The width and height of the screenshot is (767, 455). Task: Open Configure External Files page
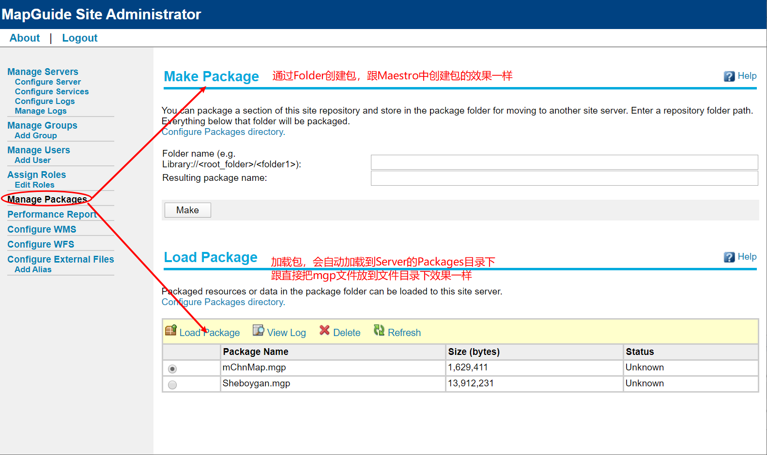click(x=61, y=259)
